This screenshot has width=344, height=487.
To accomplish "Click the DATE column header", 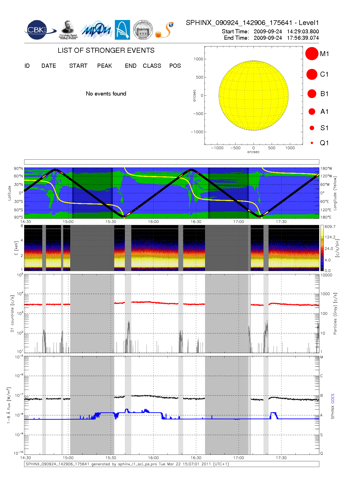I will pos(49,66).
